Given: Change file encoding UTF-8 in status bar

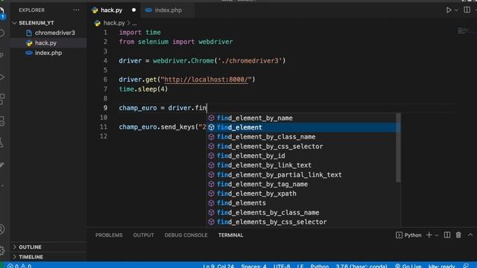Looking at the screenshot, I should tap(282, 266).
